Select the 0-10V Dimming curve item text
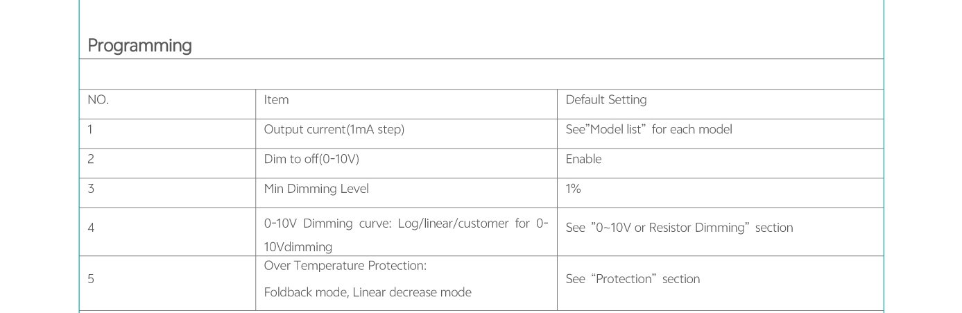This screenshot has width=962, height=313. [406, 224]
